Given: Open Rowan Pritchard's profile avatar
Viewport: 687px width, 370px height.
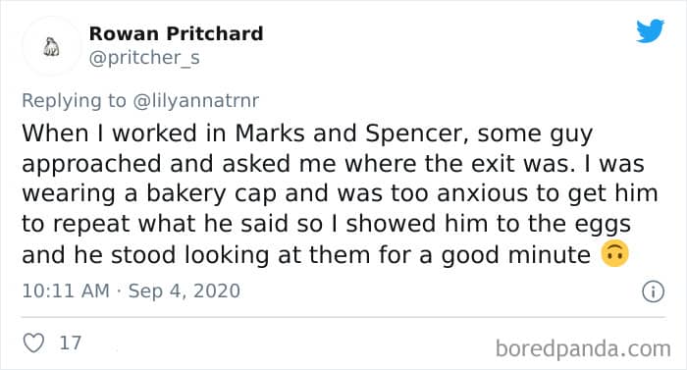Looking at the screenshot, I should (x=52, y=46).
